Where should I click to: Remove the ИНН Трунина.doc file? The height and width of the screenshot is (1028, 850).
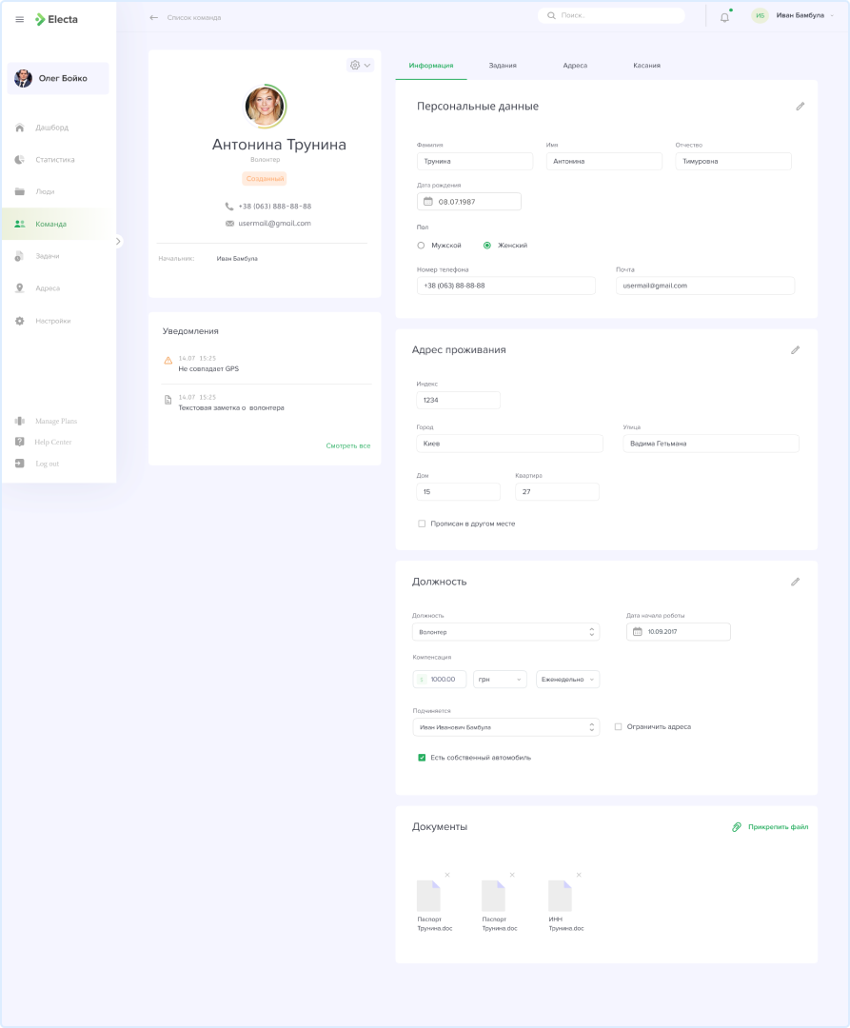pyautogui.click(x=579, y=875)
